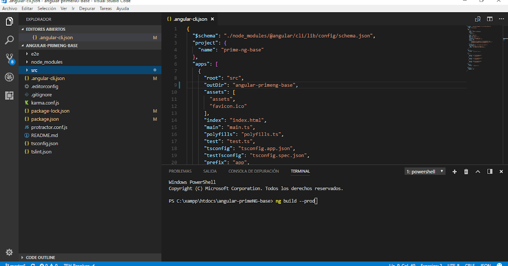Maximize the terminal panel with the chevron

point(478,171)
